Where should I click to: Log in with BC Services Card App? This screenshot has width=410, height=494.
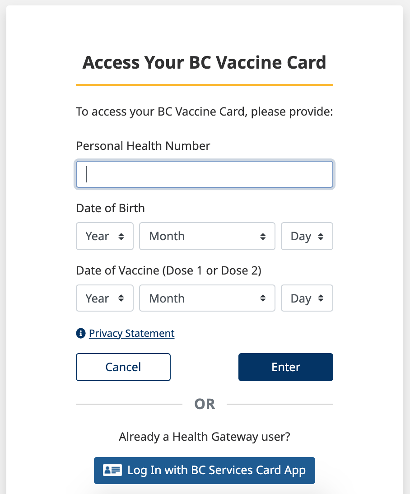click(x=204, y=471)
